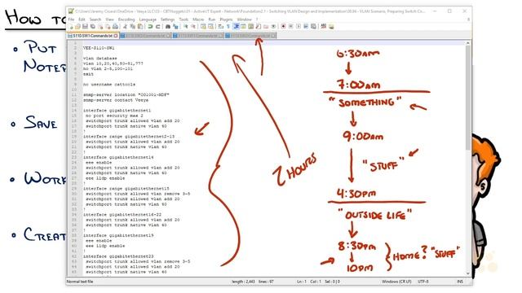This screenshot has height=293, width=522.
Task: Click the 'vlan database' line
Action: (100, 58)
